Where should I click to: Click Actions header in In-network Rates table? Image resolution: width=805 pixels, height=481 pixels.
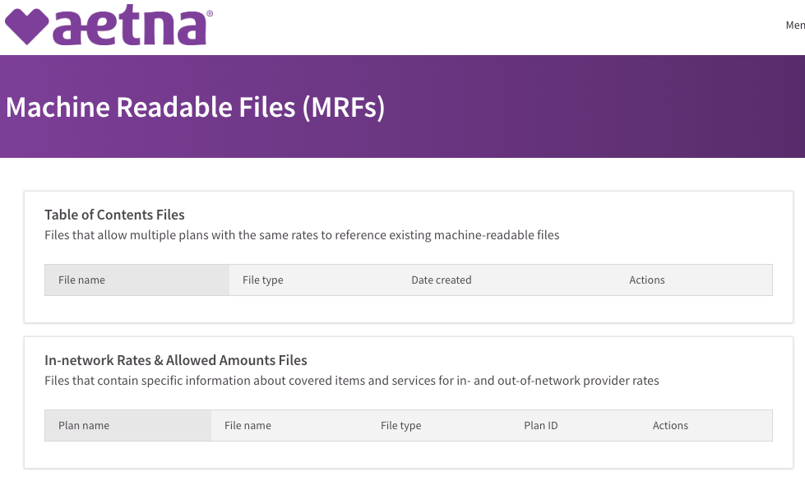pyautogui.click(x=670, y=426)
